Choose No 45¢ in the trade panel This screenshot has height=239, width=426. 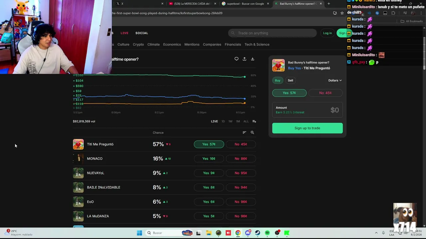tap(325, 93)
